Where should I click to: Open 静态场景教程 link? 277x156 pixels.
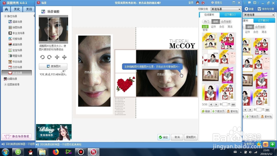pyautogui.click(x=17, y=136)
